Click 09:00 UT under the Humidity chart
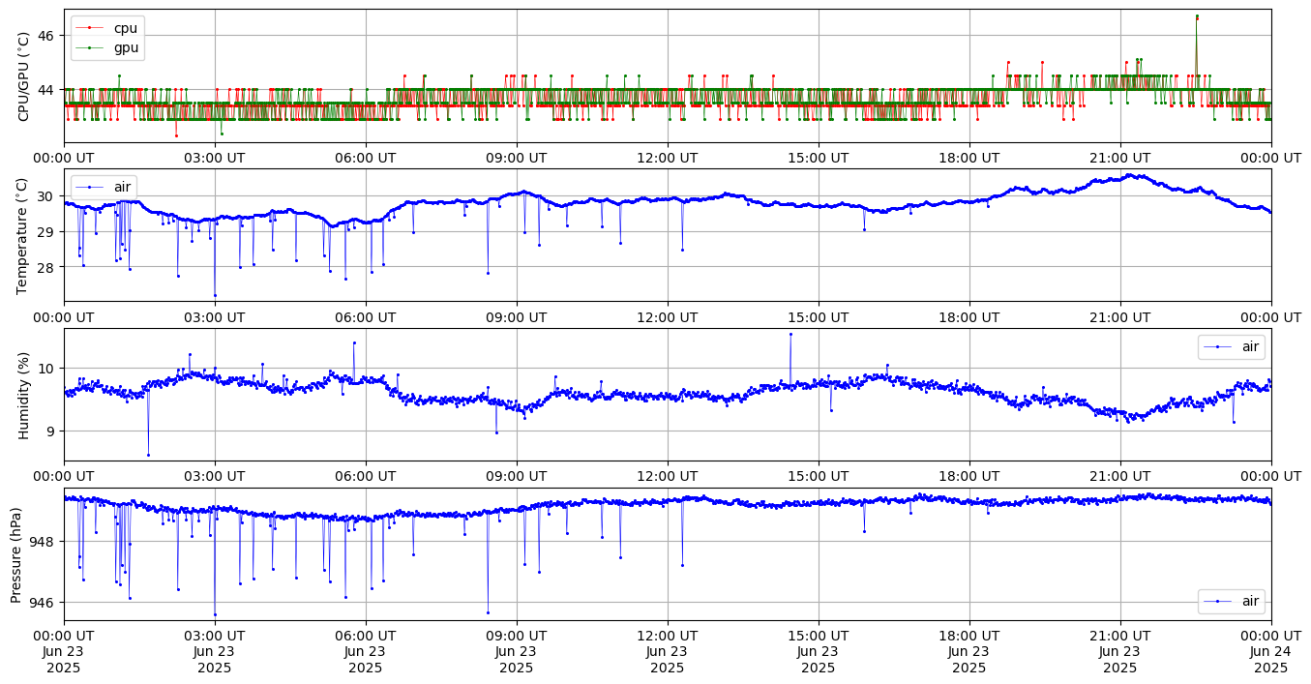The image size is (1311, 684). pyautogui.click(x=517, y=477)
